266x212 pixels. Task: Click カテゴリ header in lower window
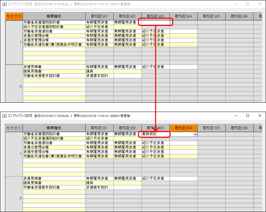14,128
